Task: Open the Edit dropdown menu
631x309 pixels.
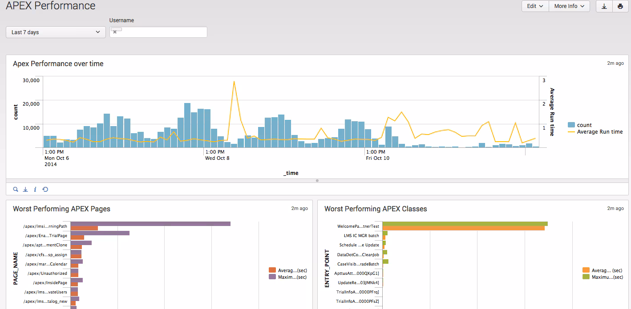Action: pos(535,6)
